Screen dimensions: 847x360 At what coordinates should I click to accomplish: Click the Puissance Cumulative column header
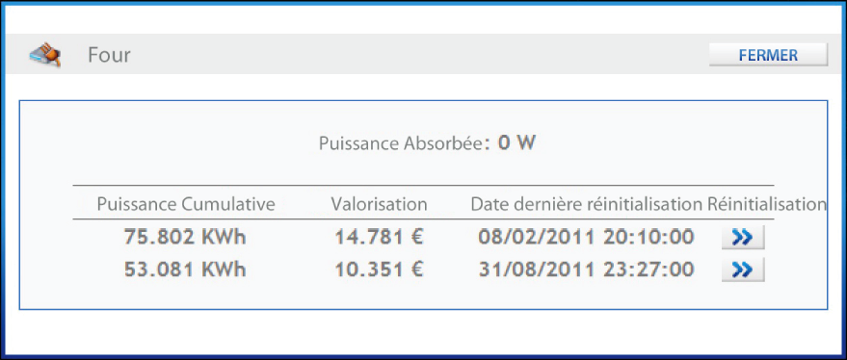[186, 204]
